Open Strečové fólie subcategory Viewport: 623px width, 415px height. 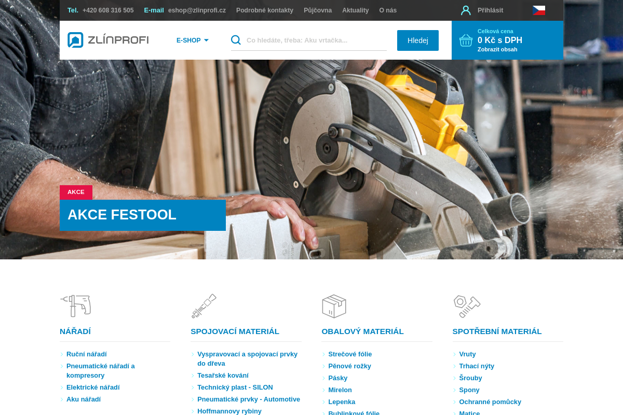[350, 354]
